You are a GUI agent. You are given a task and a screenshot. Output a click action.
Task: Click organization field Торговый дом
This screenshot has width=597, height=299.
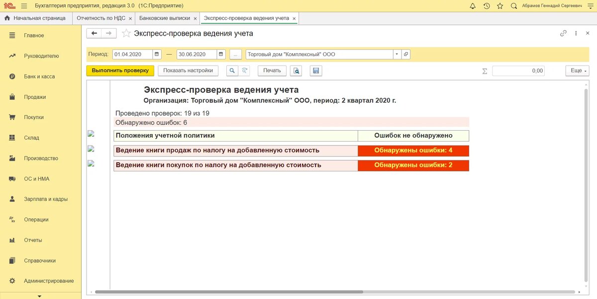tap(319, 54)
